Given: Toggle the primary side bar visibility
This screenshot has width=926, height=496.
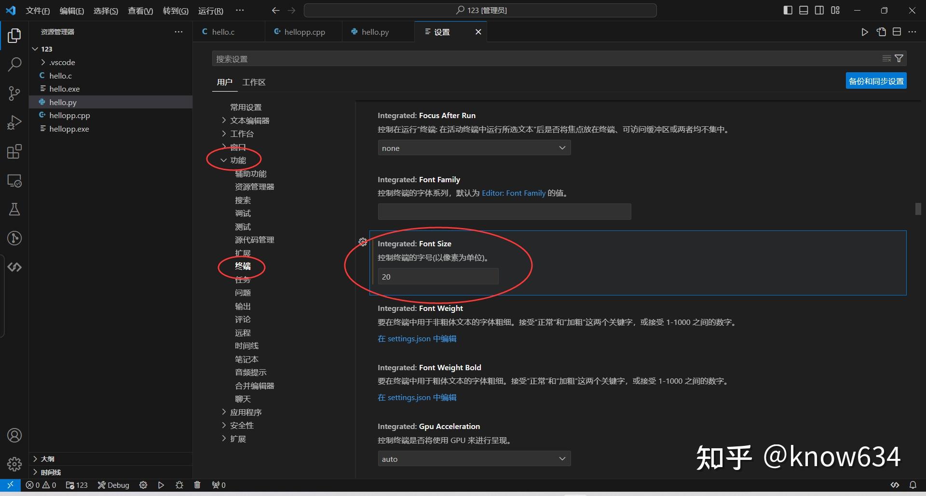Looking at the screenshot, I should point(788,10).
